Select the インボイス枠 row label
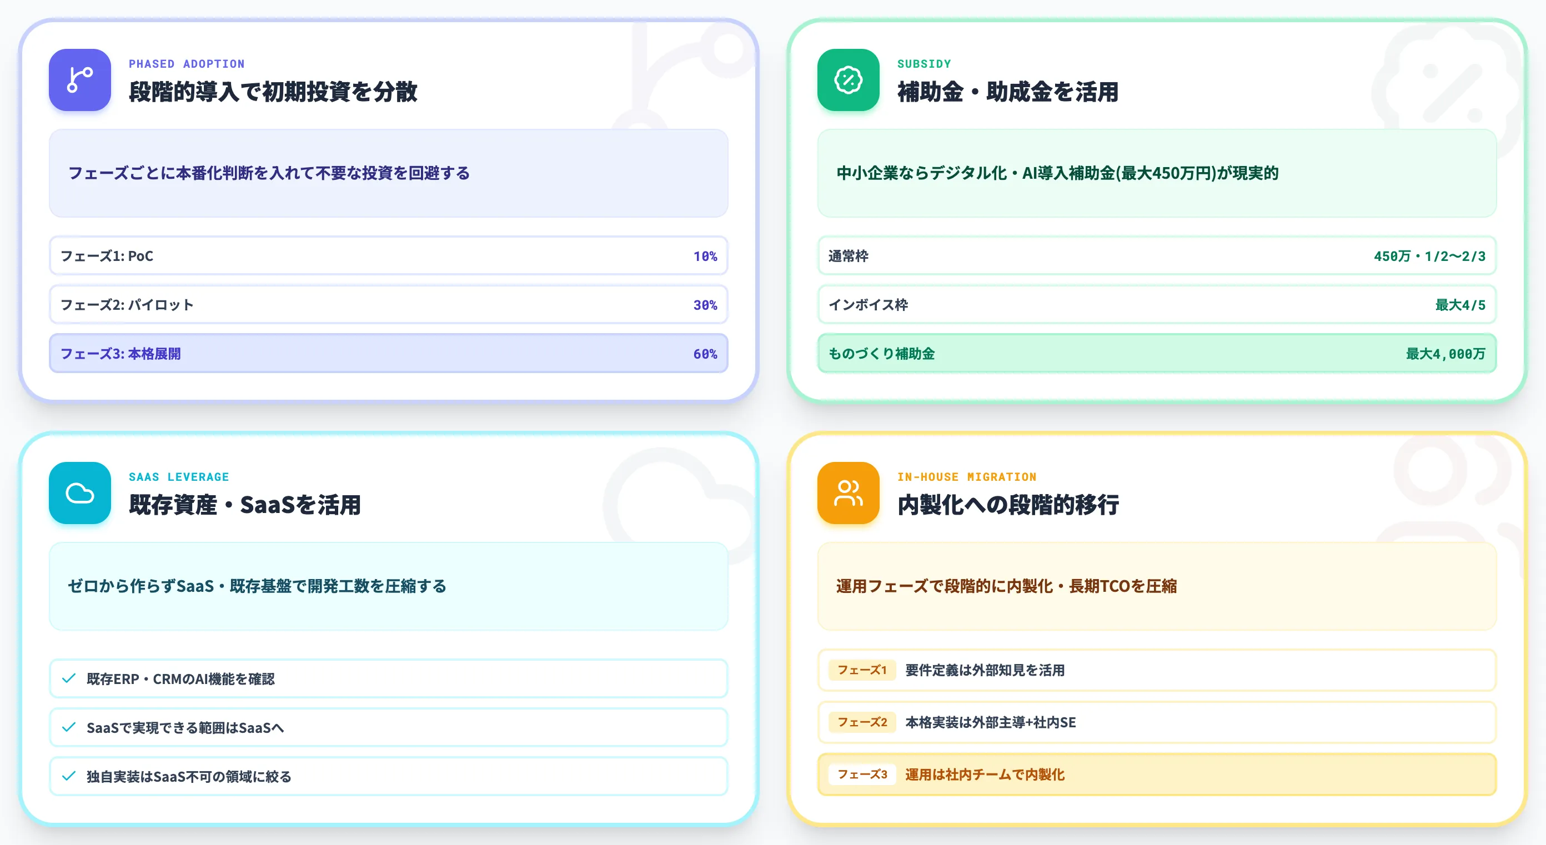This screenshot has height=845, width=1546. (x=868, y=305)
